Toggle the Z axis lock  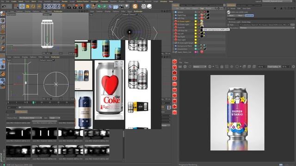point(57,6)
